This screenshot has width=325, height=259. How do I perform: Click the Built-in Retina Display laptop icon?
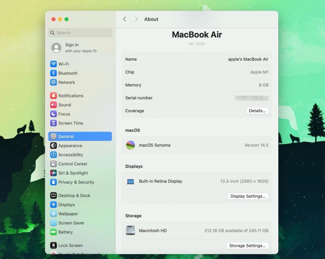pos(130,181)
